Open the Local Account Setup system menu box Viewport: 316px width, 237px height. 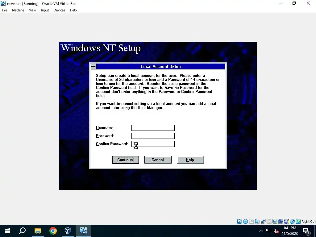93,66
